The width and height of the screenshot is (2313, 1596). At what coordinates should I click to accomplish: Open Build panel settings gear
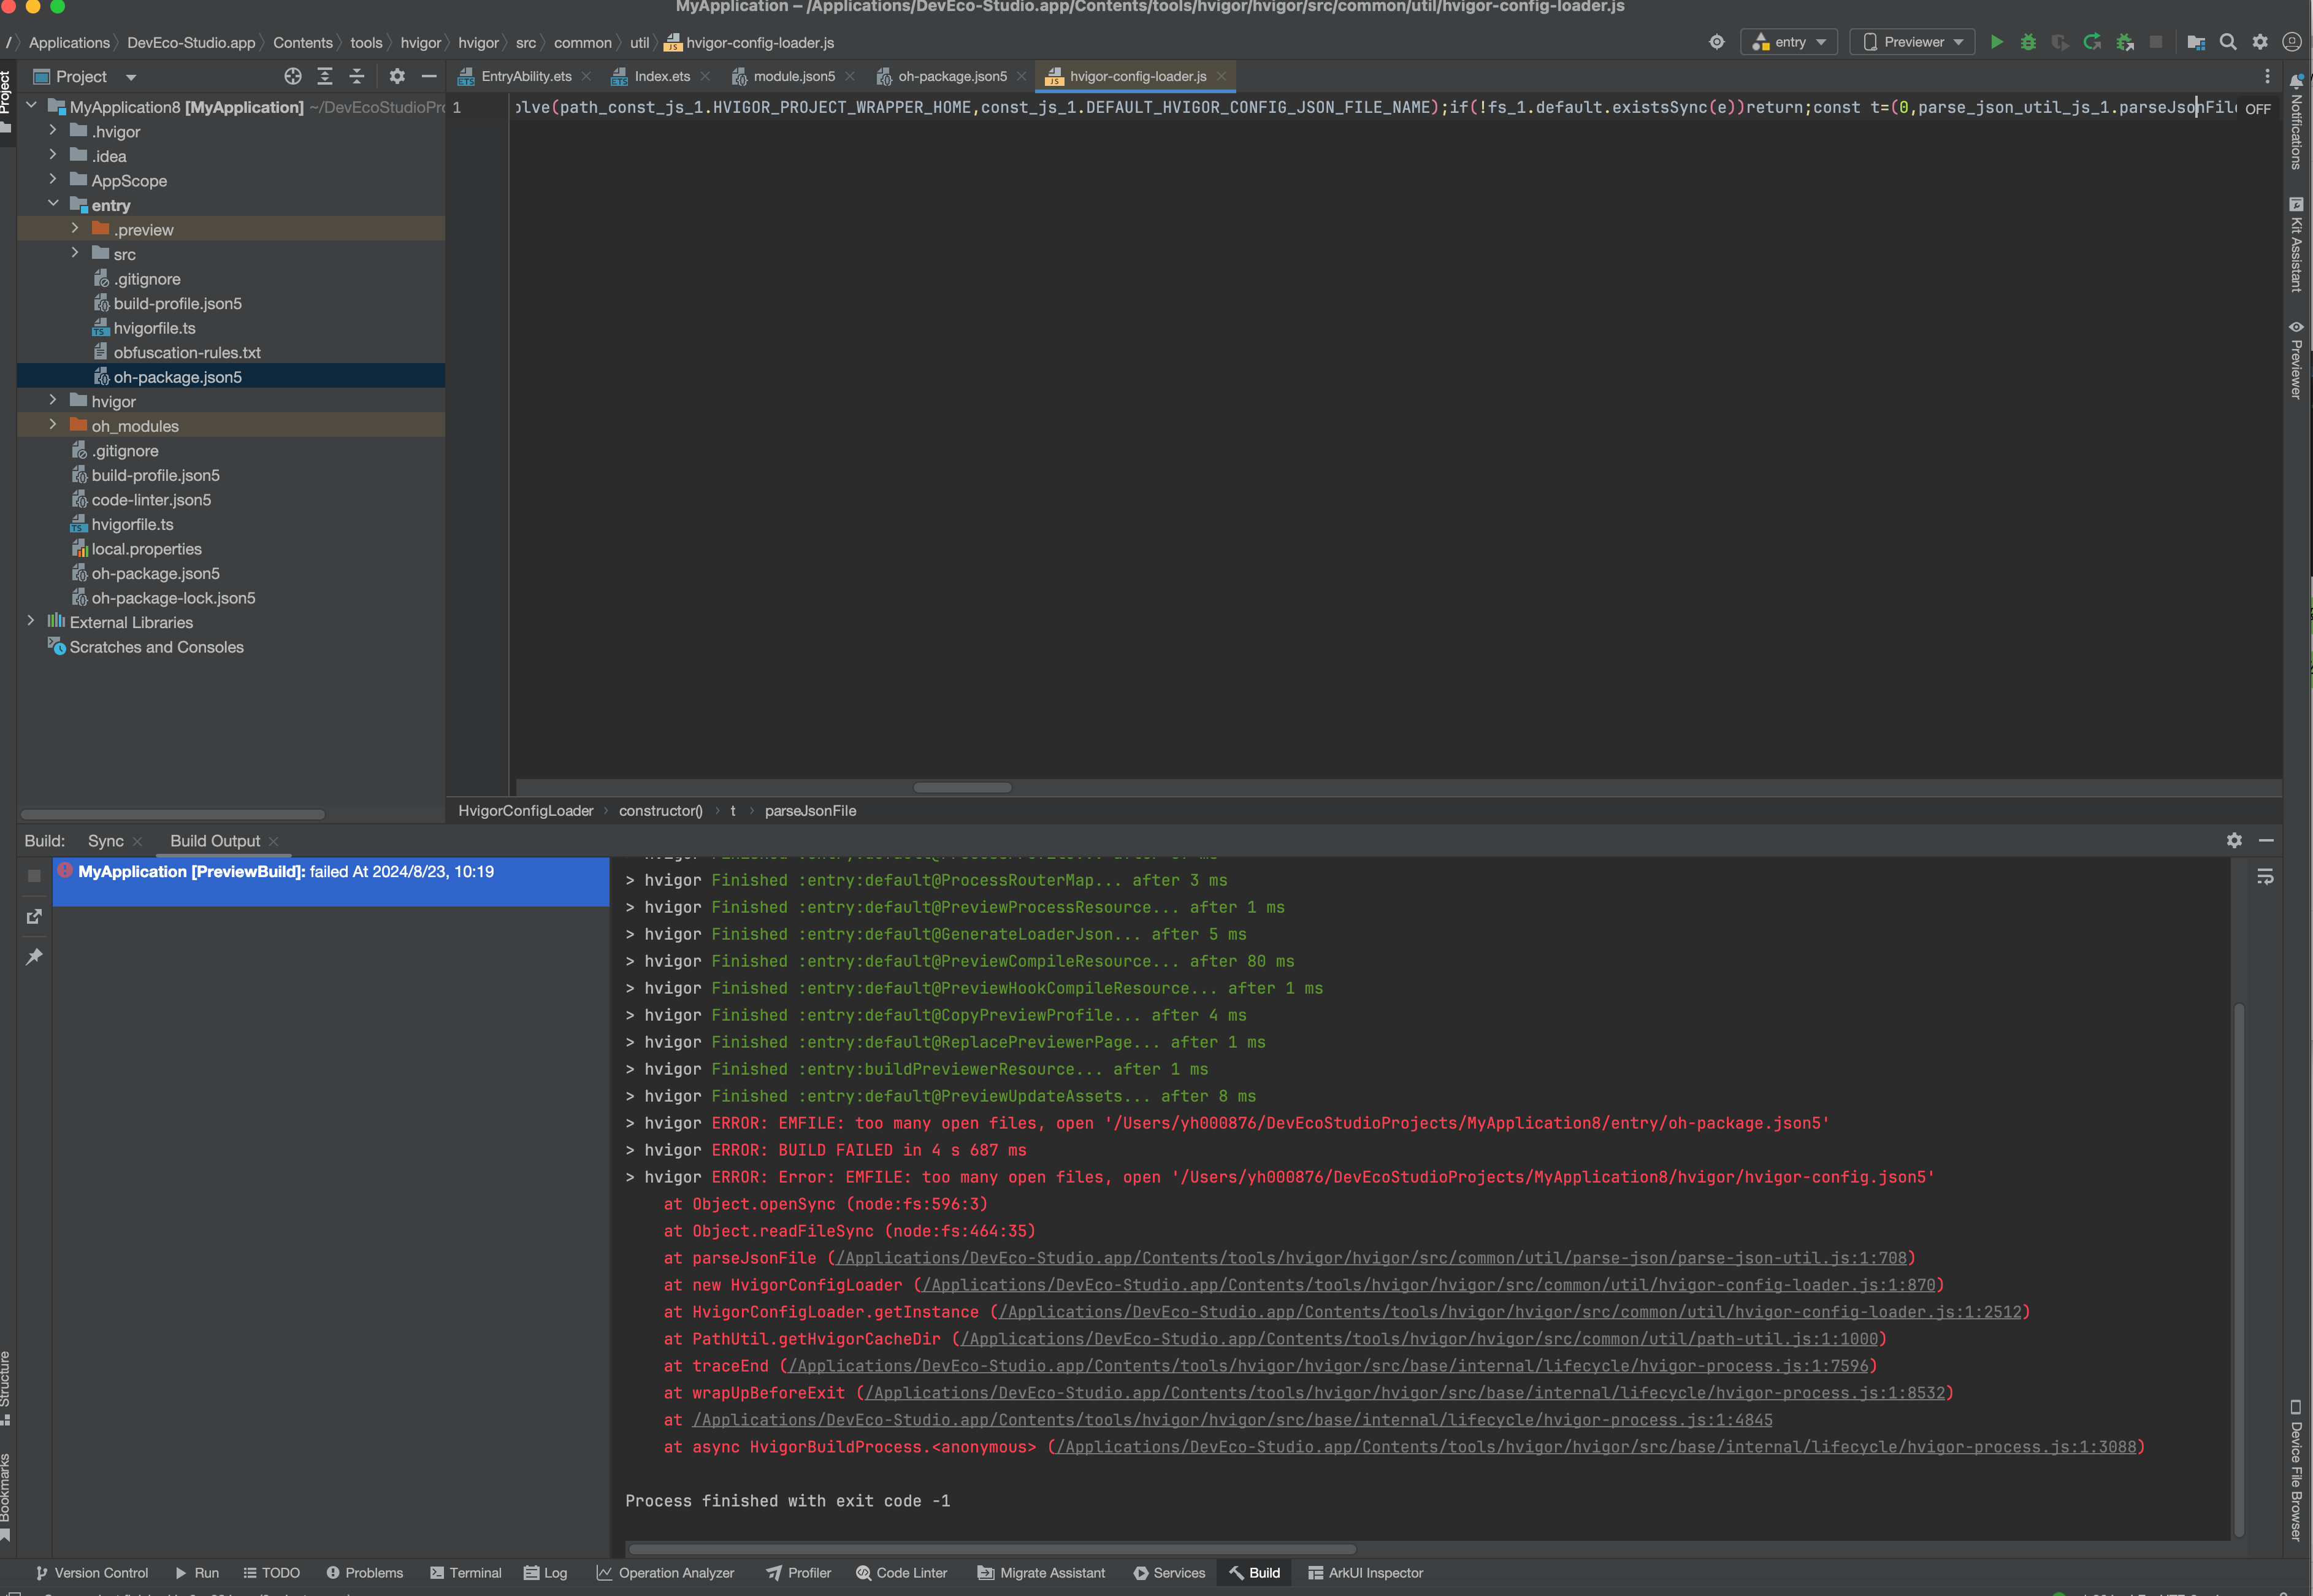click(x=2234, y=840)
